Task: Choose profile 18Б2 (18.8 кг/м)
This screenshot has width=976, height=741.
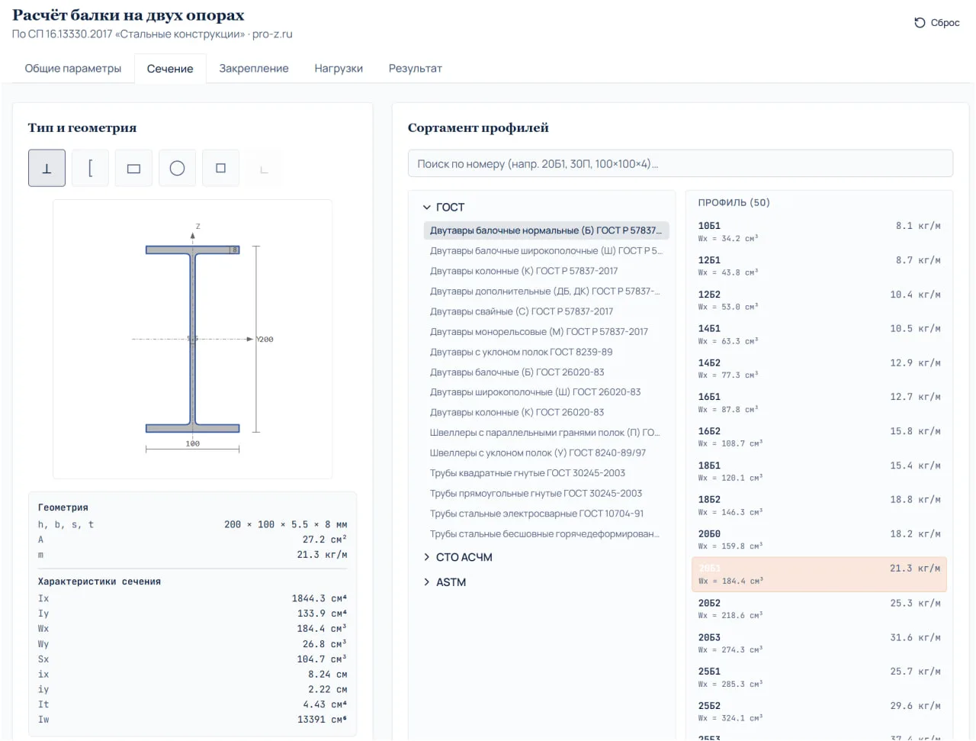Action: tap(819, 505)
